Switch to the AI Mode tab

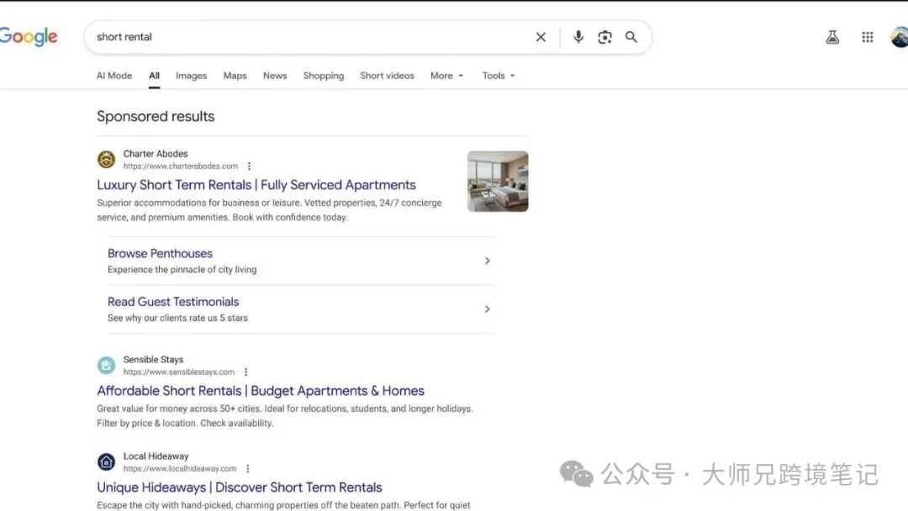coord(114,76)
